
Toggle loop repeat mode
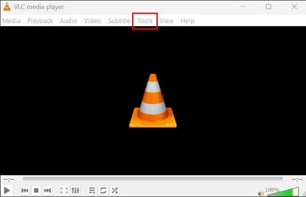tap(103, 190)
